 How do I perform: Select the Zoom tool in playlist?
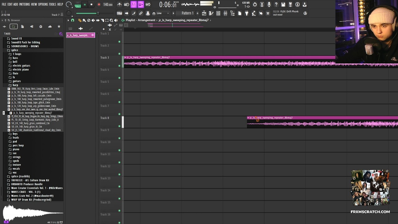click(111, 20)
